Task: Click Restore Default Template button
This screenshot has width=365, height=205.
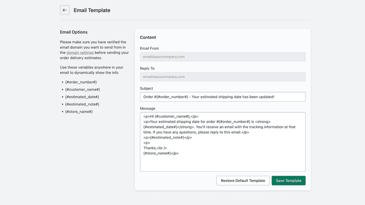Action: pyautogui.click(x=243, y=181)
